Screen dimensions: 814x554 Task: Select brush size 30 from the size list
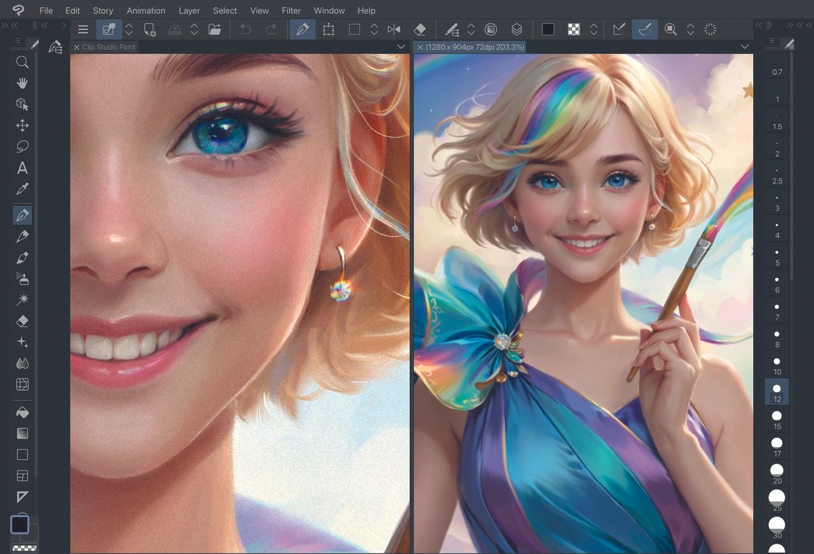tap(776, 524)
